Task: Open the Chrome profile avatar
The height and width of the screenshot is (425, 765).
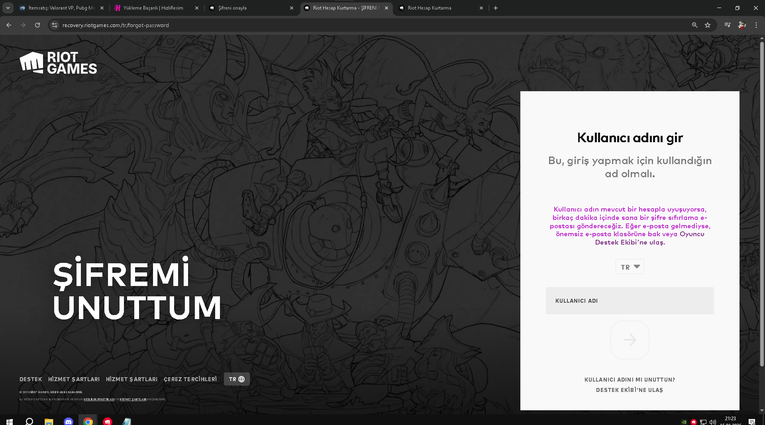Action: [x=742, y=25]
